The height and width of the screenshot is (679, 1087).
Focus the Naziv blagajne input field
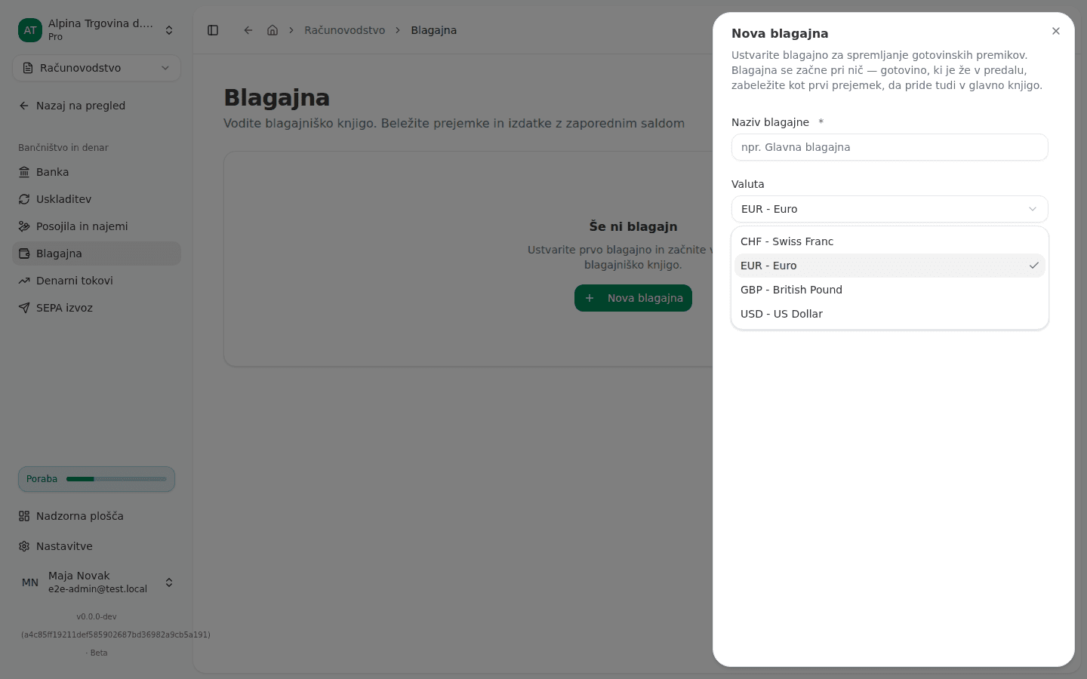[x=890, y=147]
